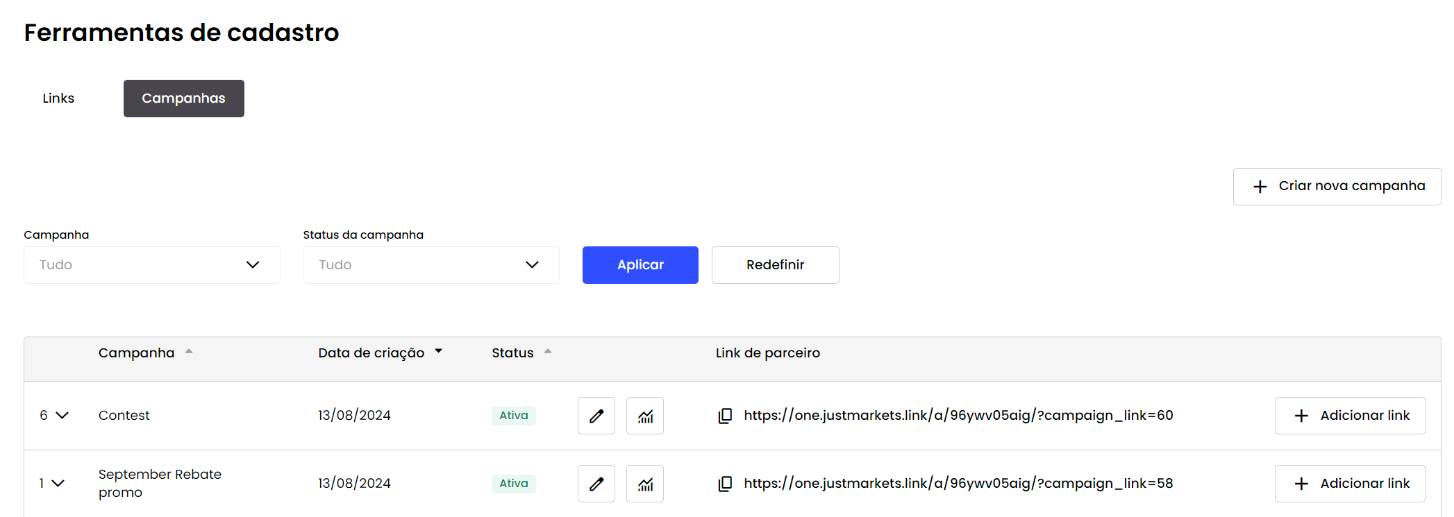Copy the Contest campaign partner link

[725, 416]
